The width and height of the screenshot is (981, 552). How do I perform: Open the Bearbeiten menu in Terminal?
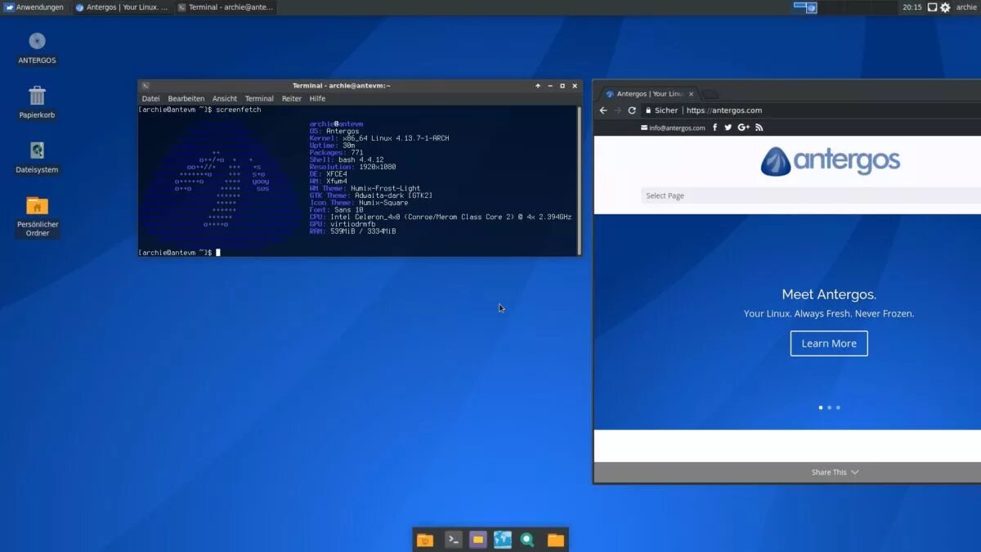186,98
